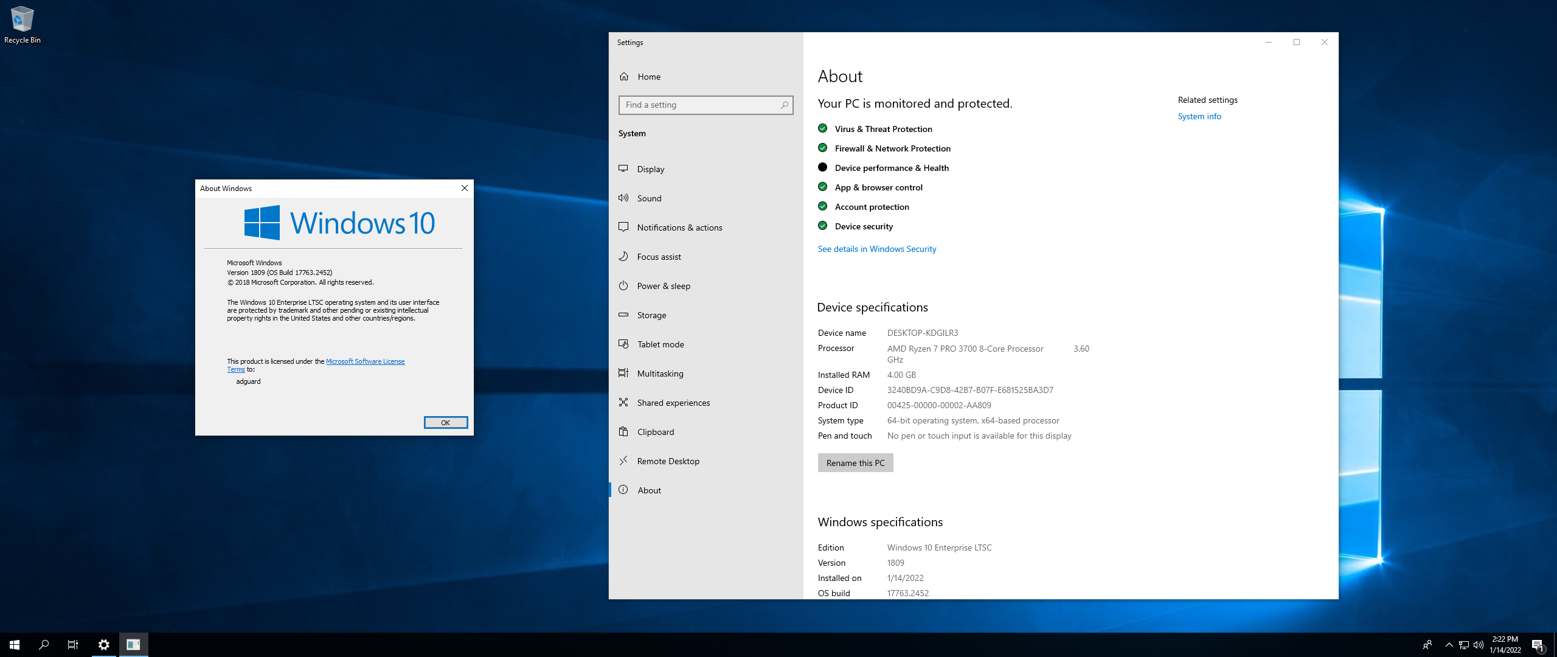
Task: Click Account protection text
Action: pyautogui.click(x=872, y=207)
